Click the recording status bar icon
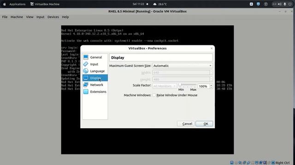The height and width of the screenshot is (165, 295). (x=261, y=163)
